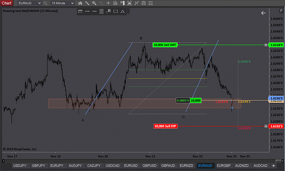The width and height of the screenshot is (285, 171).
Task: Switch to the EURJPY tab
Action: coord(57,166)
